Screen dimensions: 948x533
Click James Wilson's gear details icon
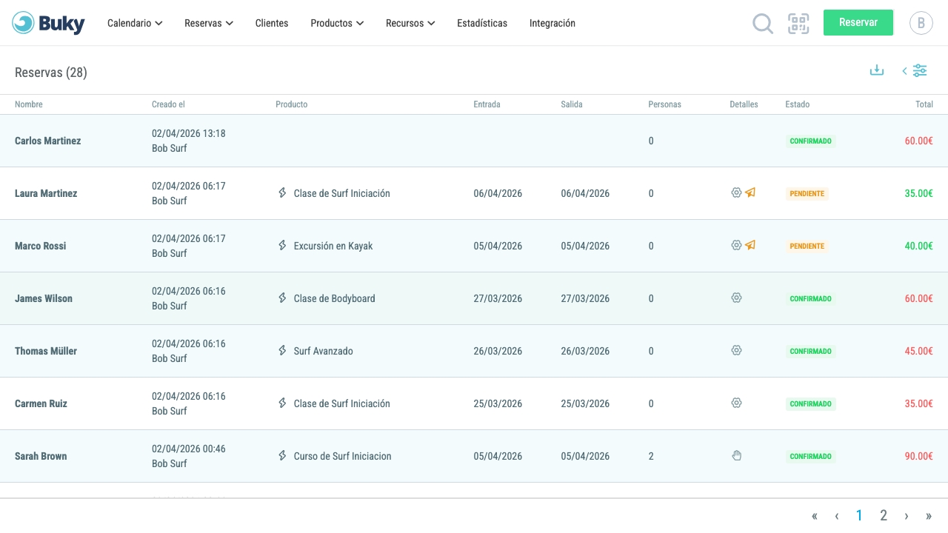click(736, 298)
